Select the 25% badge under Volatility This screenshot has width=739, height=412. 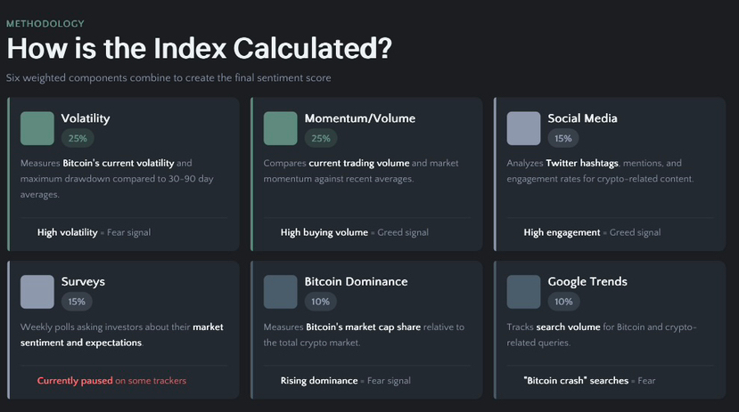[78, 138]
